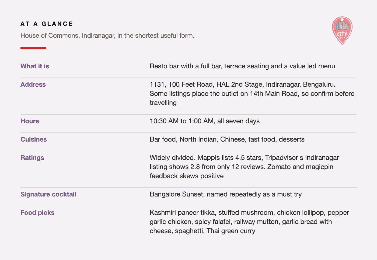Select the 'Hours' row label
The height and width of the screenshot is (260, 377).
[x=30, y=121]
